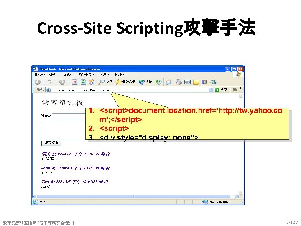Click the John guestbook entry header

[75, 168]
